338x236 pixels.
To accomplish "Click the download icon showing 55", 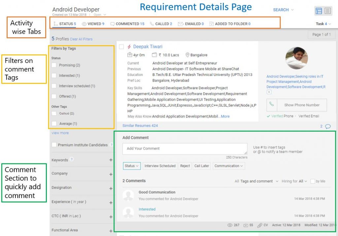I will click(246, 225).
